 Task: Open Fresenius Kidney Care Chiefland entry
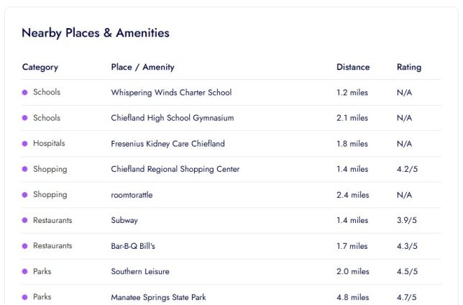(168, 144)
